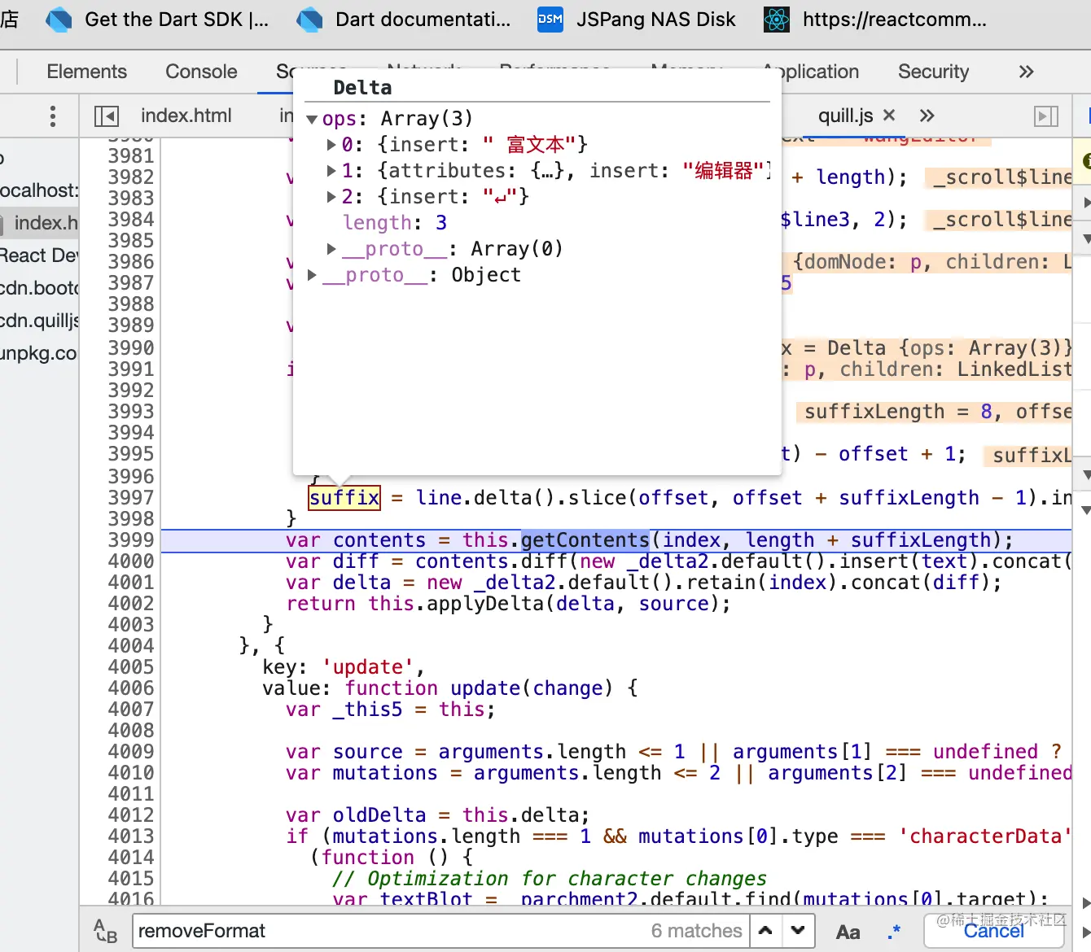This screenshot has width=1091, height=952.
Task: Show more open file tabs
Action: click(927, 116)
